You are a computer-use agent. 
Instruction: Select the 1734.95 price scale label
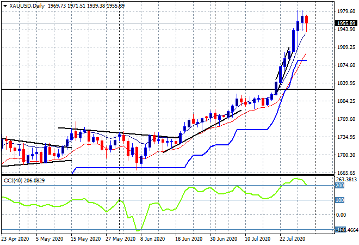[x=346, y=137]
